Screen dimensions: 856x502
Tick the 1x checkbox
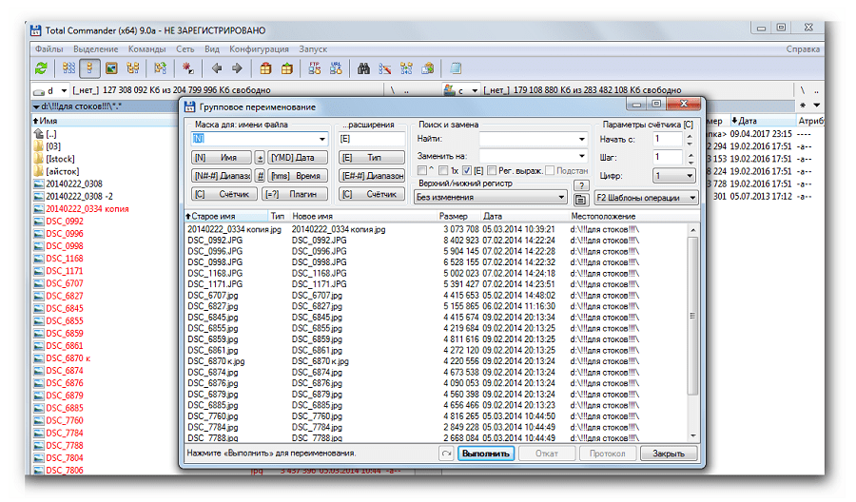(x=443, y=170)
